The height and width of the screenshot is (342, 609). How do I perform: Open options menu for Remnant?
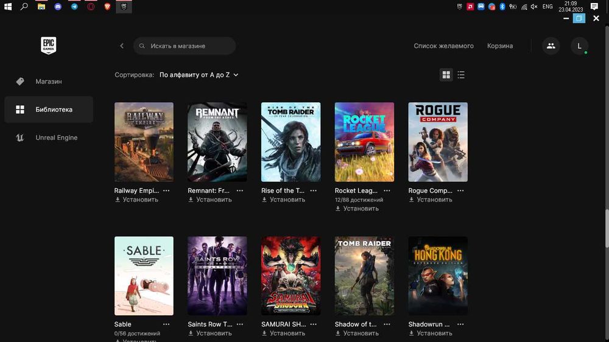[x=239, y=190]
